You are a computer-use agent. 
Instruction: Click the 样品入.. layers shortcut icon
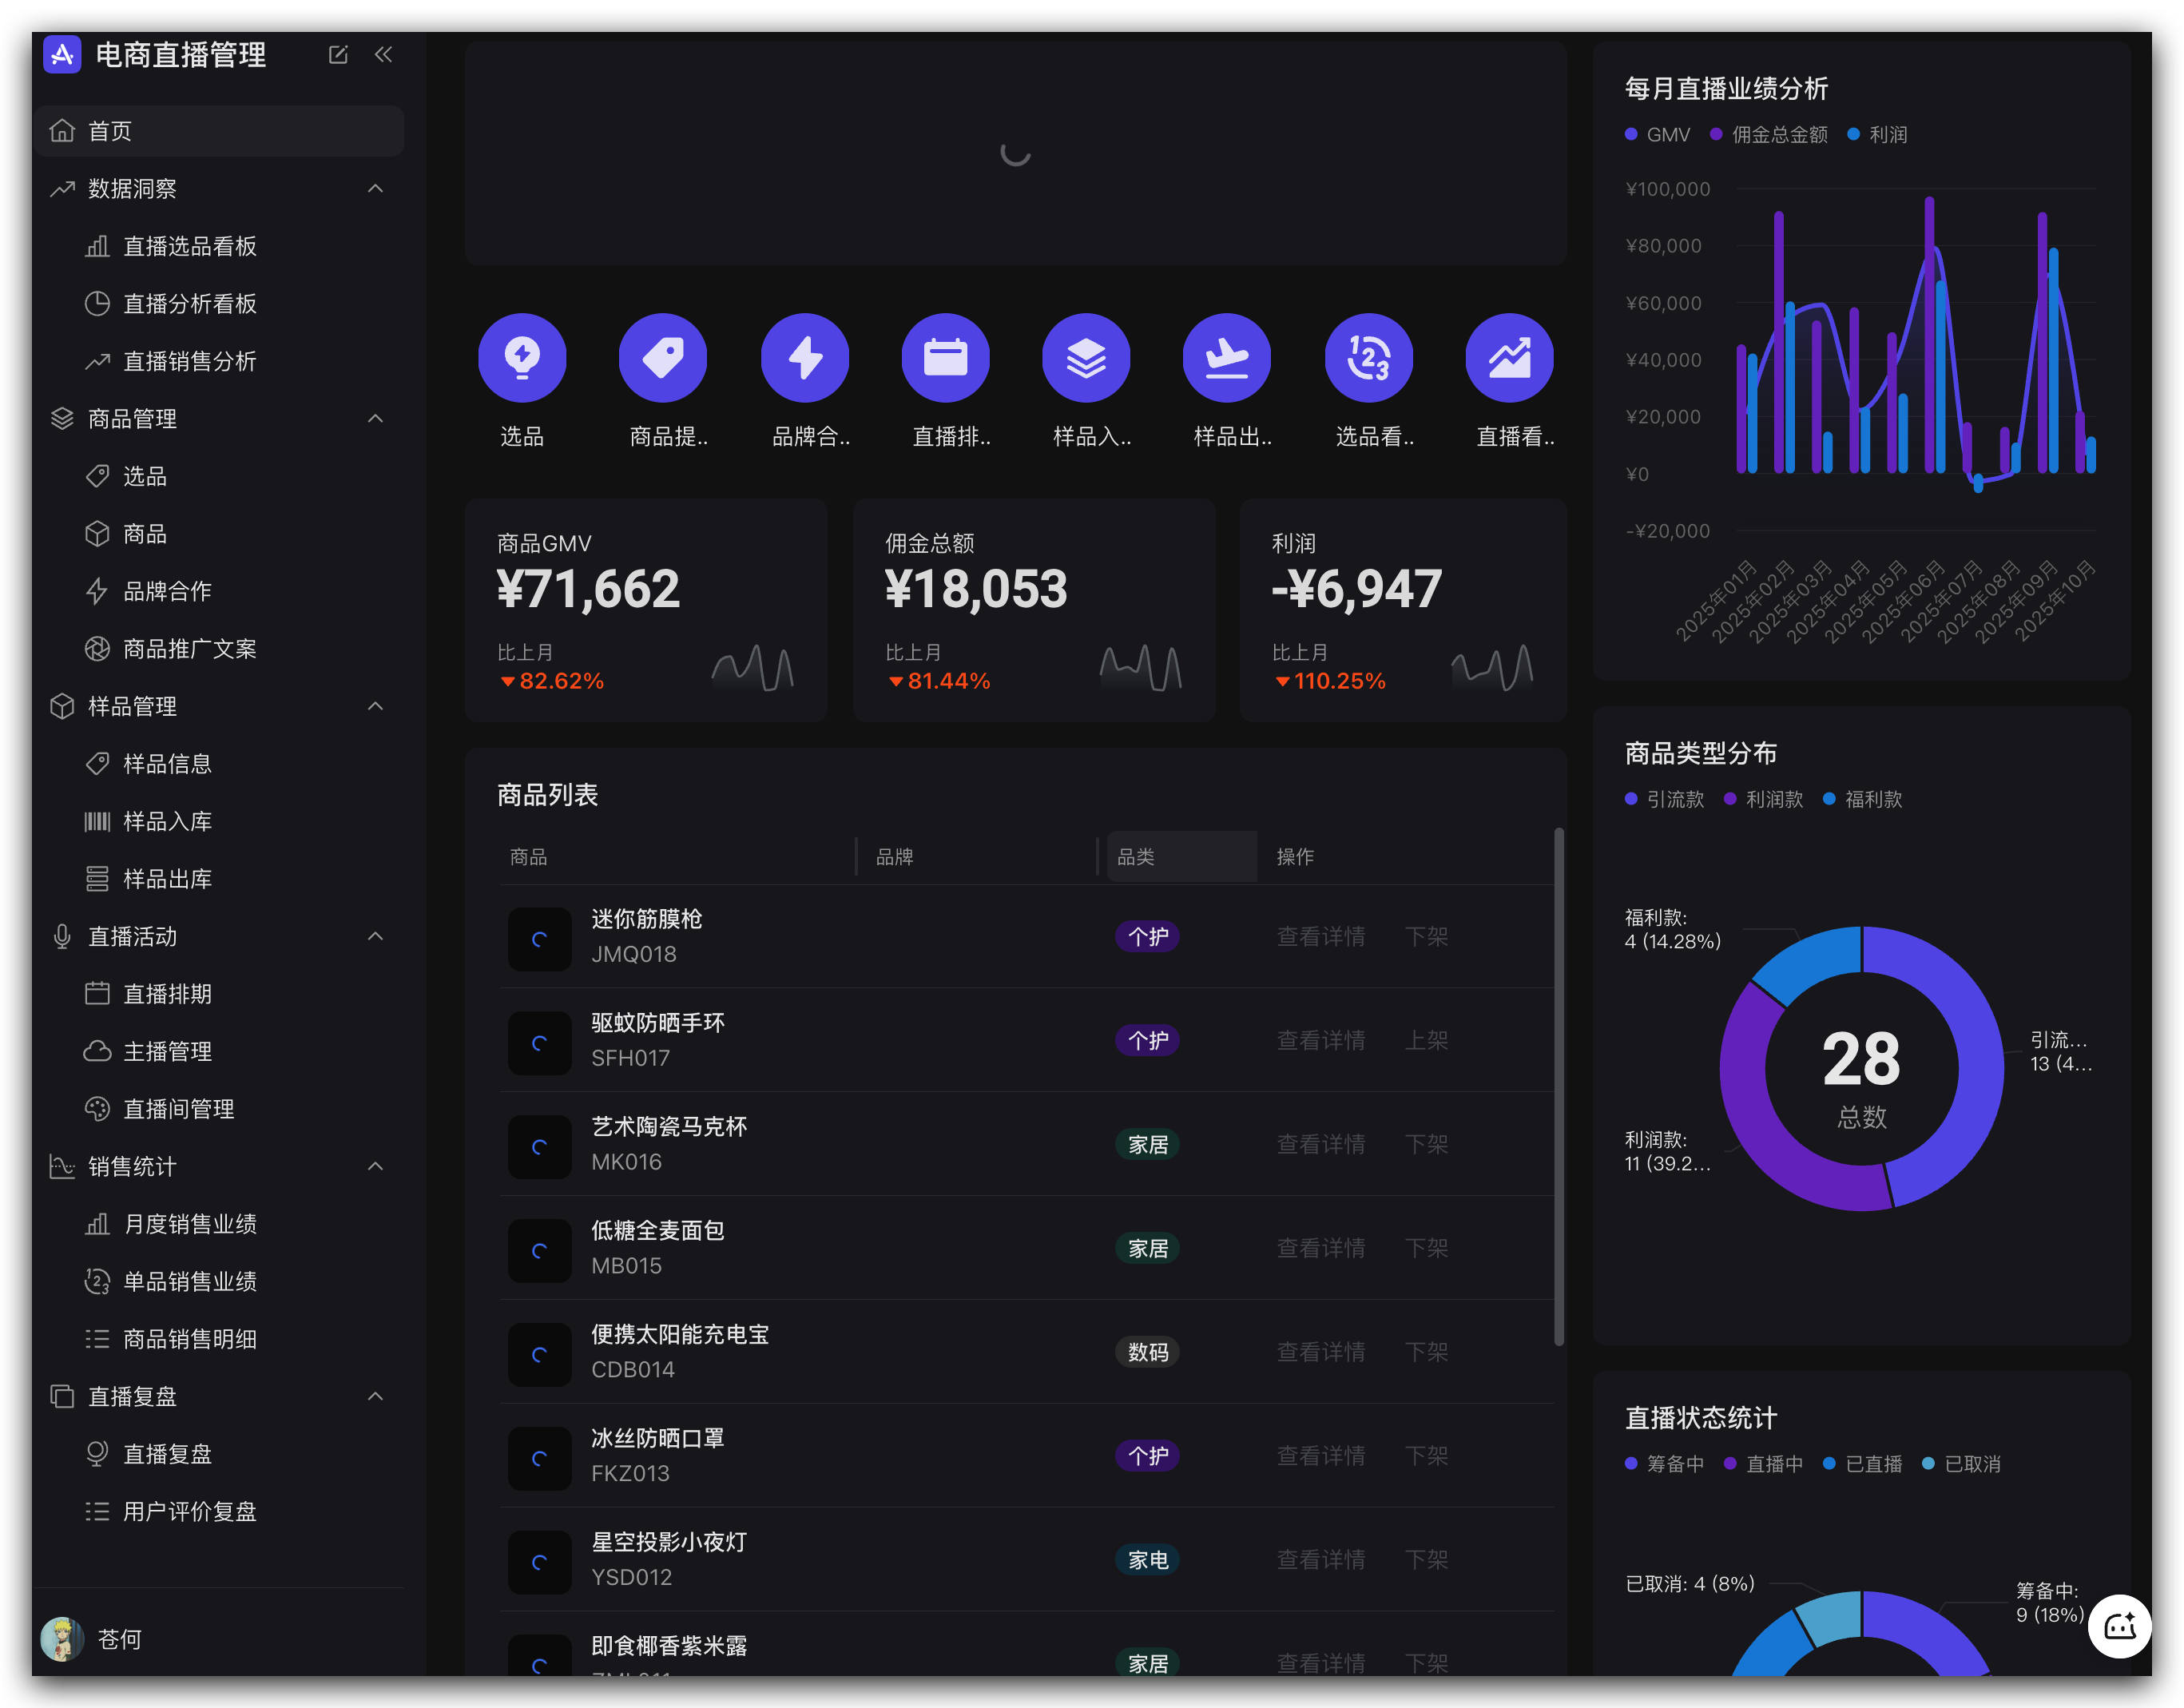pyautogui.click(x=1086, y=357)
